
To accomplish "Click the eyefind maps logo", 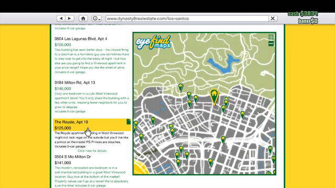I will (153, 42).
